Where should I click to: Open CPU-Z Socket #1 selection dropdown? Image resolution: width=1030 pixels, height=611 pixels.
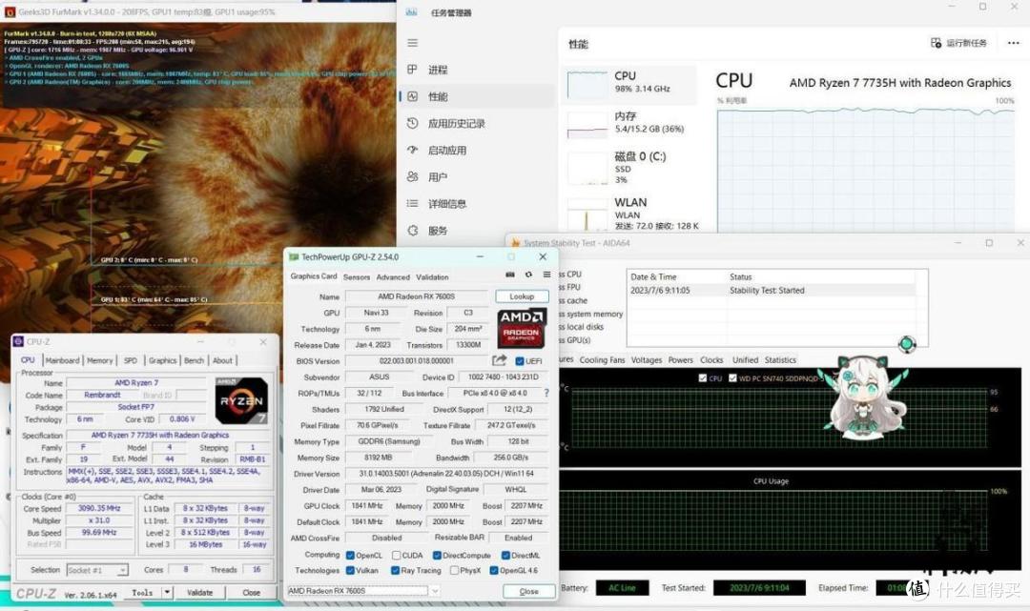97,570
